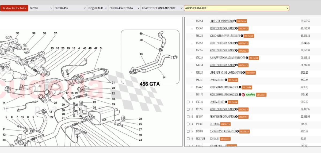Select checkbox for item 4 Dichtung
Screen dimensions: 321x153
point(188,124)
